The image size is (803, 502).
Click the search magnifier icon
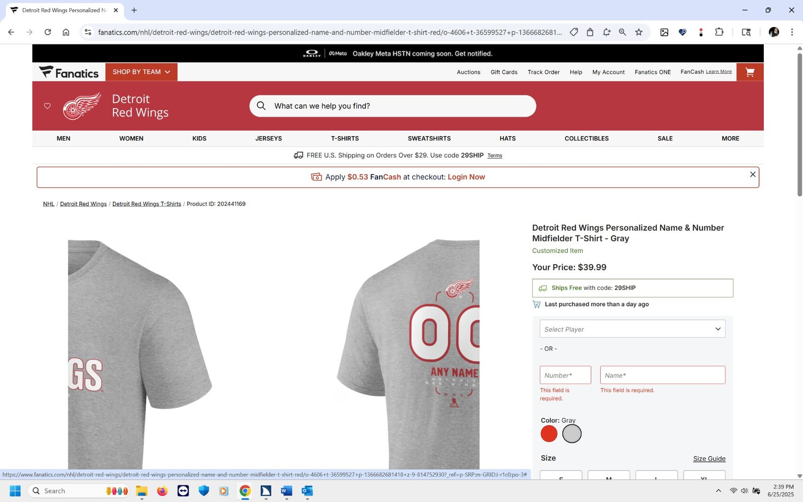tap(261, 106)
